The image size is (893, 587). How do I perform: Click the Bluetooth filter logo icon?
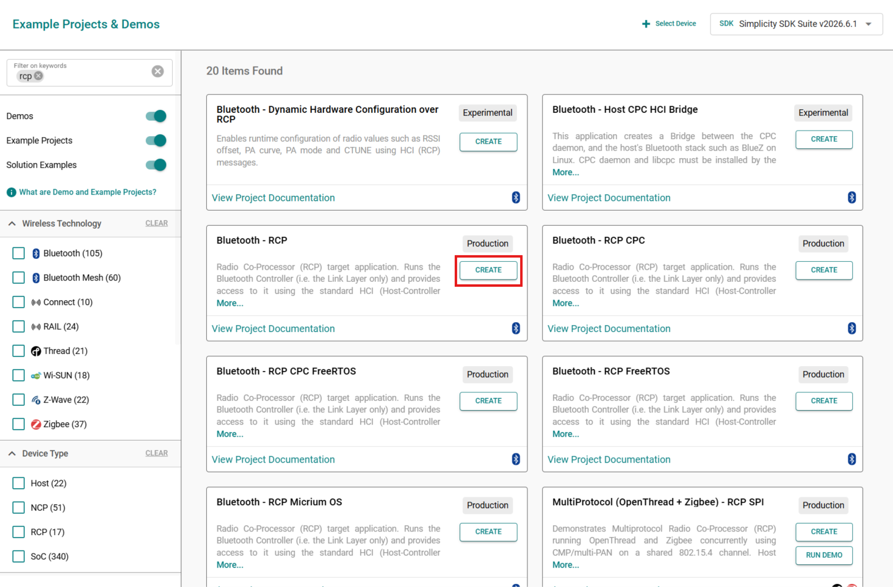[36, 253]
